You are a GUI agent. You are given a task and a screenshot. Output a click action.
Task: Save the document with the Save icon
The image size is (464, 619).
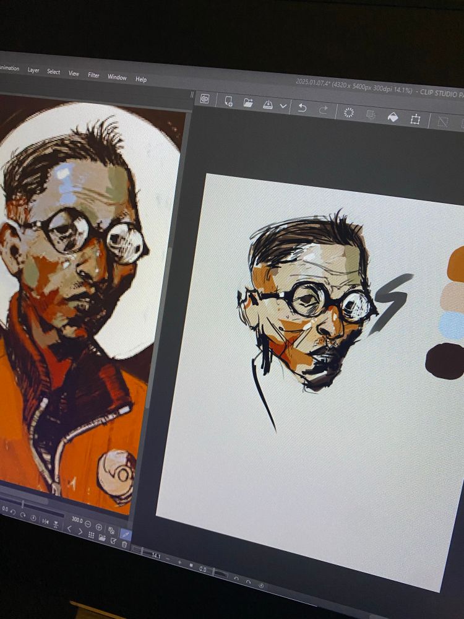pyautogui.click(x=268, y=105)
